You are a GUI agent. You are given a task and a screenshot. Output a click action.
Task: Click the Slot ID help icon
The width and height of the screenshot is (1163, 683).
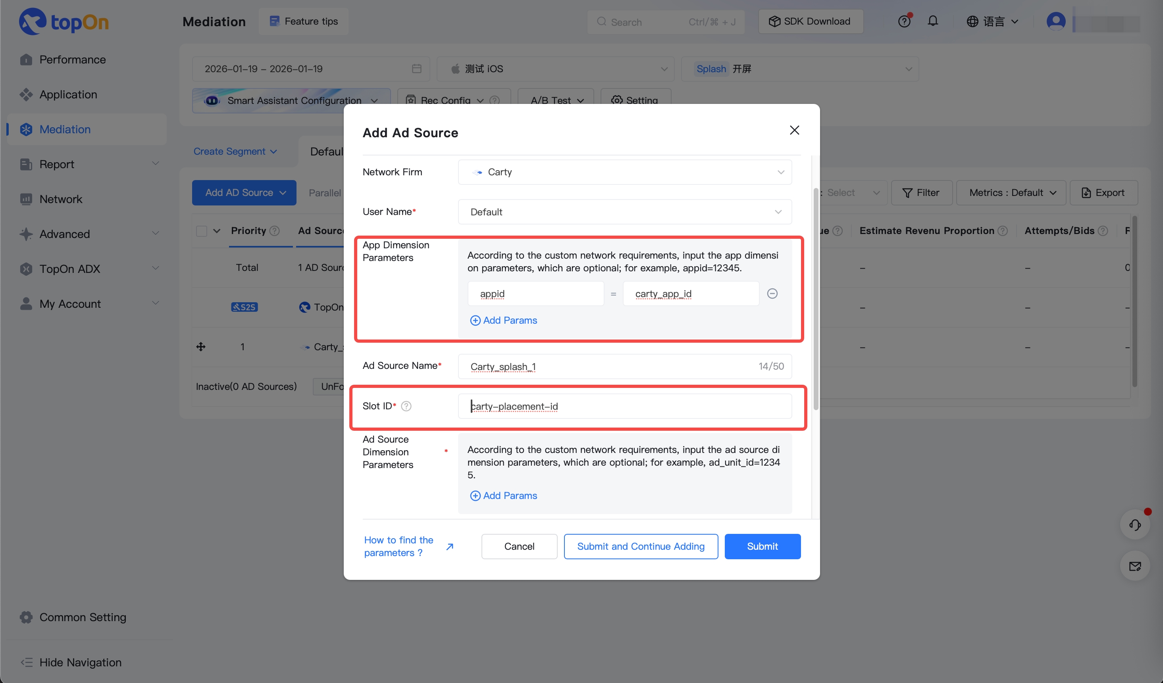pyautogui.click(x=406, y=406)
